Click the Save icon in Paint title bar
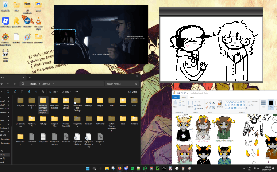 [x=178, y=93]
